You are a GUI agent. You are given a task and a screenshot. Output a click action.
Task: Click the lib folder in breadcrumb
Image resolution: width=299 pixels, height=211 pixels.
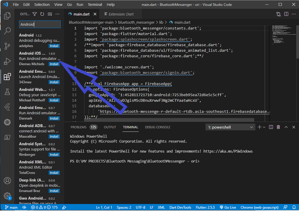161,23
